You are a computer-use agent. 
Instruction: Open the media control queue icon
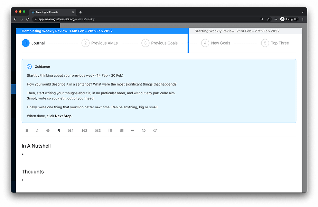[x=276, y=19]
